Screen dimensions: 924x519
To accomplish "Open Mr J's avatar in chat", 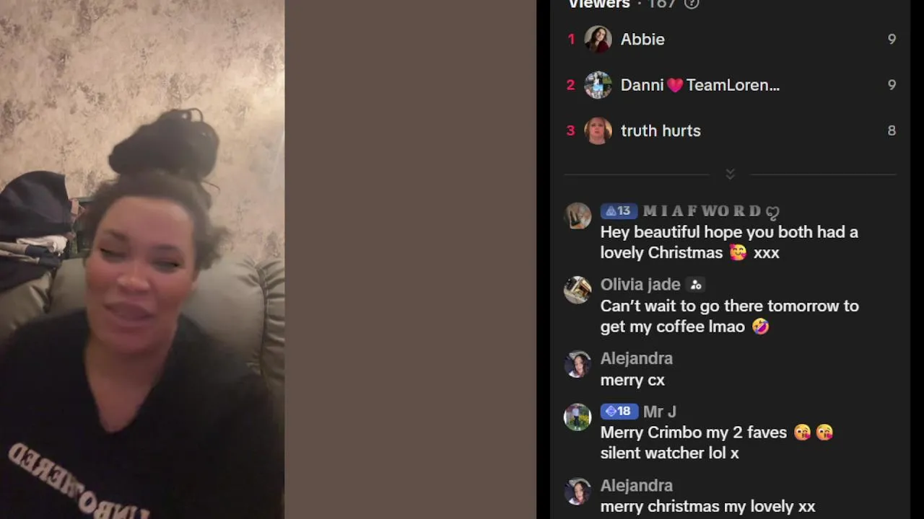I will [x=577, y=417].
